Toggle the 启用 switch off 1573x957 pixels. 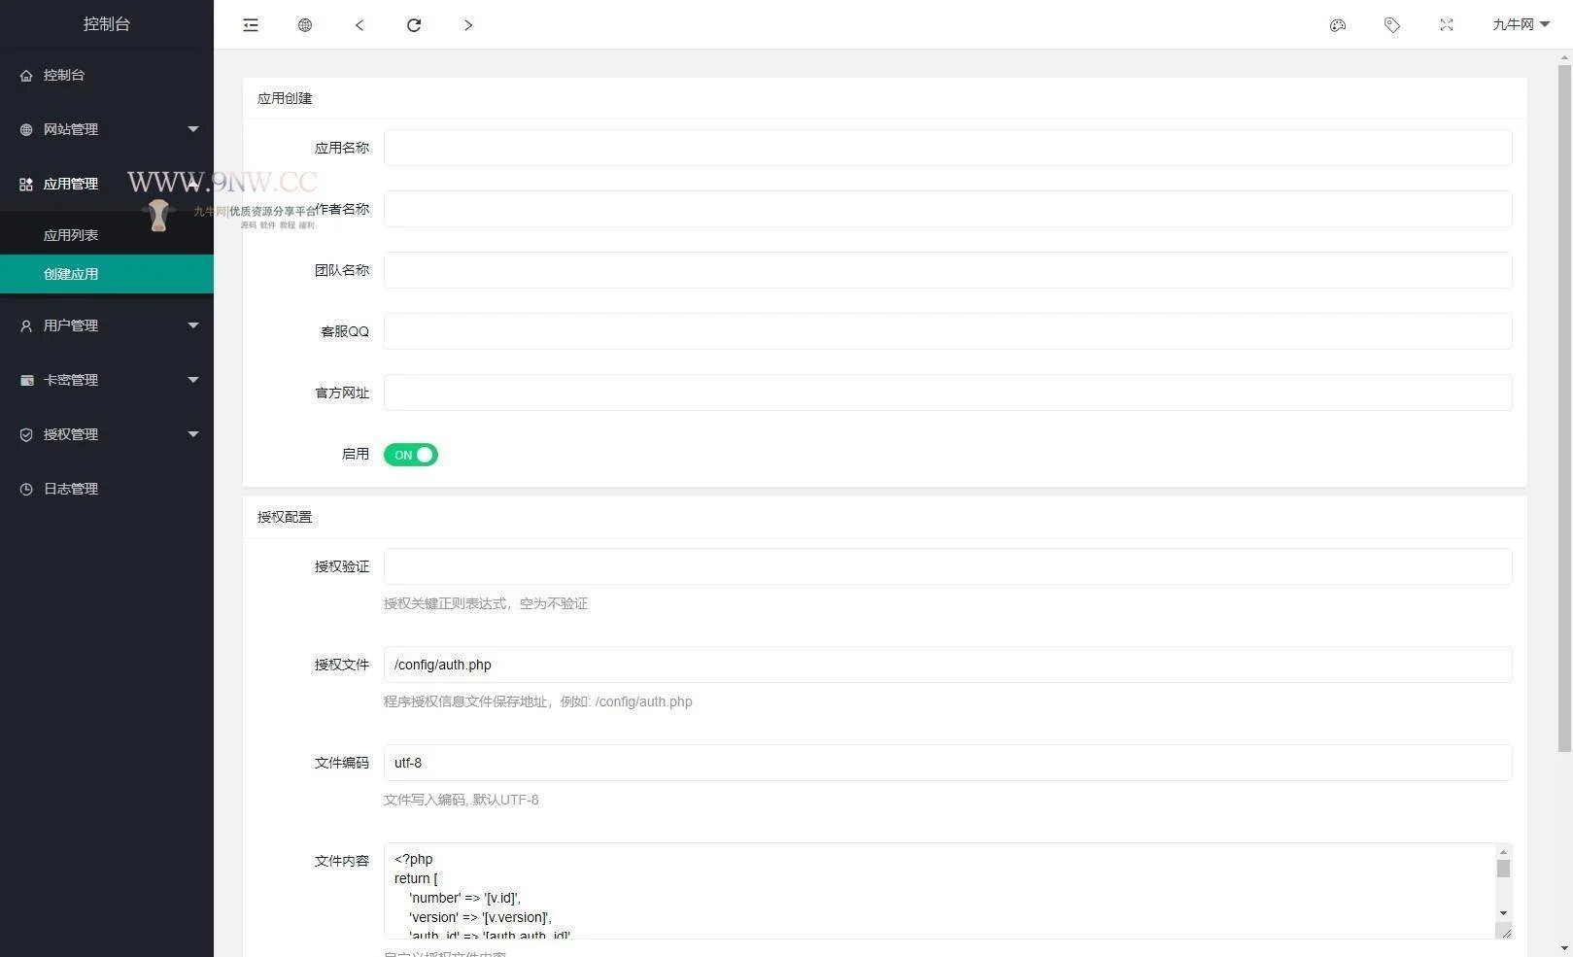coord(411,455)
